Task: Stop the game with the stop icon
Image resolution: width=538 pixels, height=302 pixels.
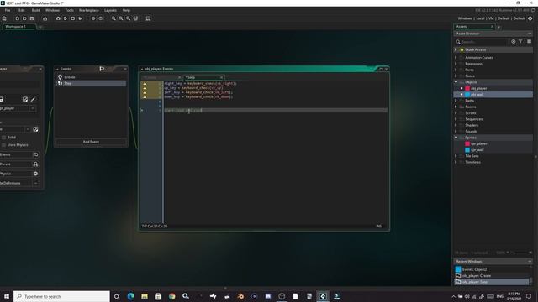Action: 73,18
